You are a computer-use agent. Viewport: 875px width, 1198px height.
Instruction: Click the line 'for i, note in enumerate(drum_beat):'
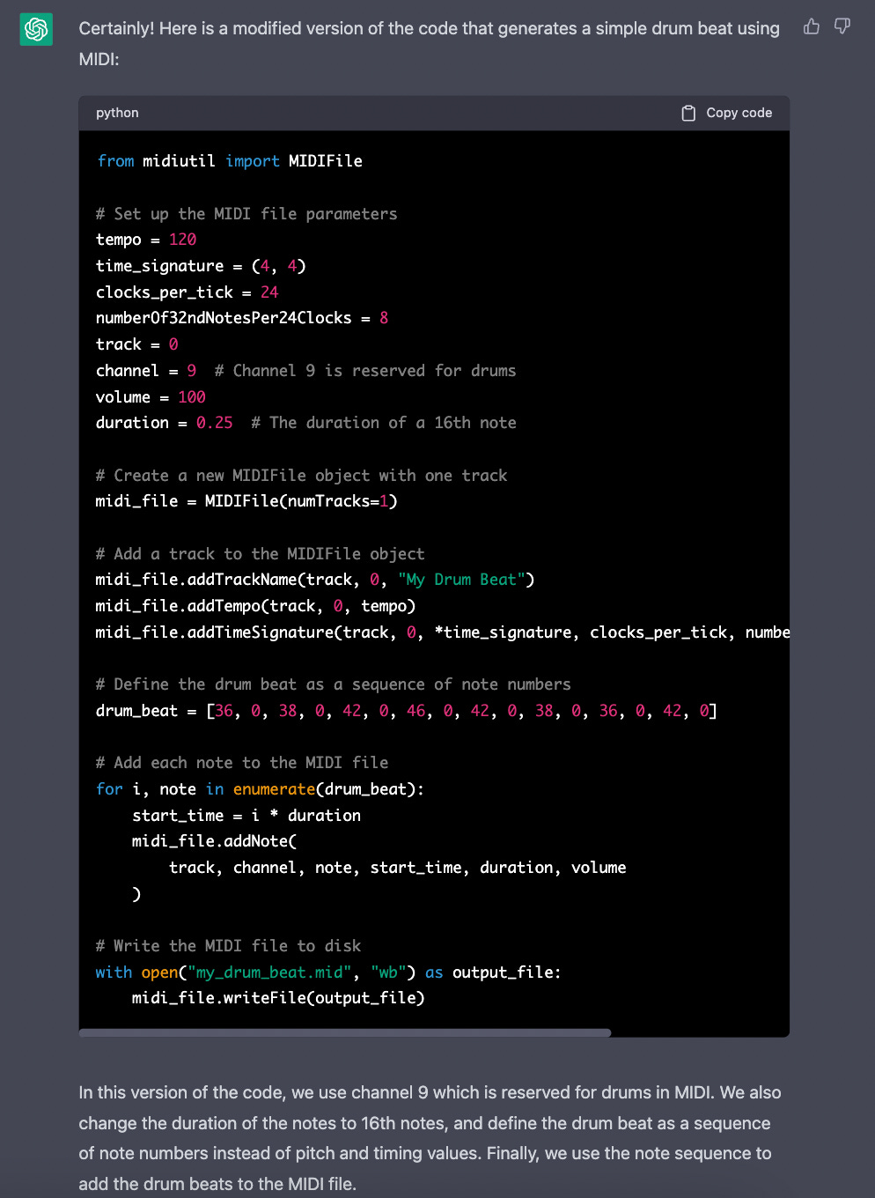point(261,789)
